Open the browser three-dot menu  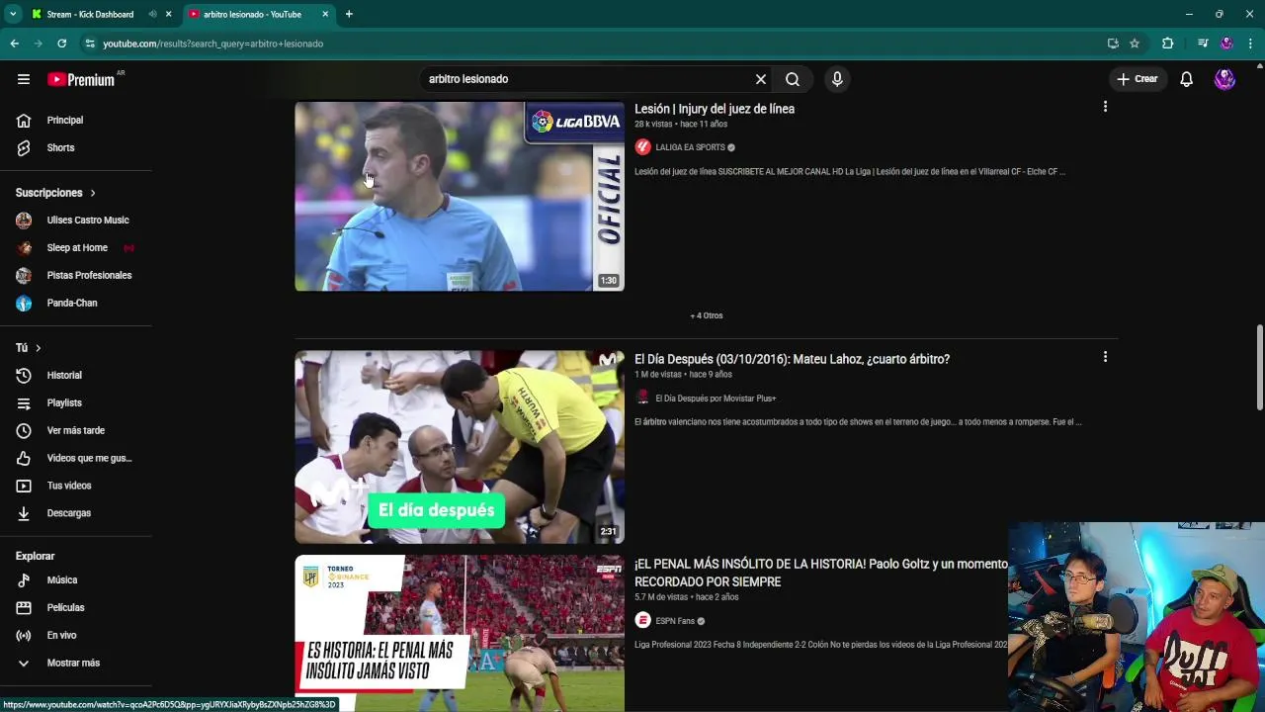click(x=1250, y=44)
